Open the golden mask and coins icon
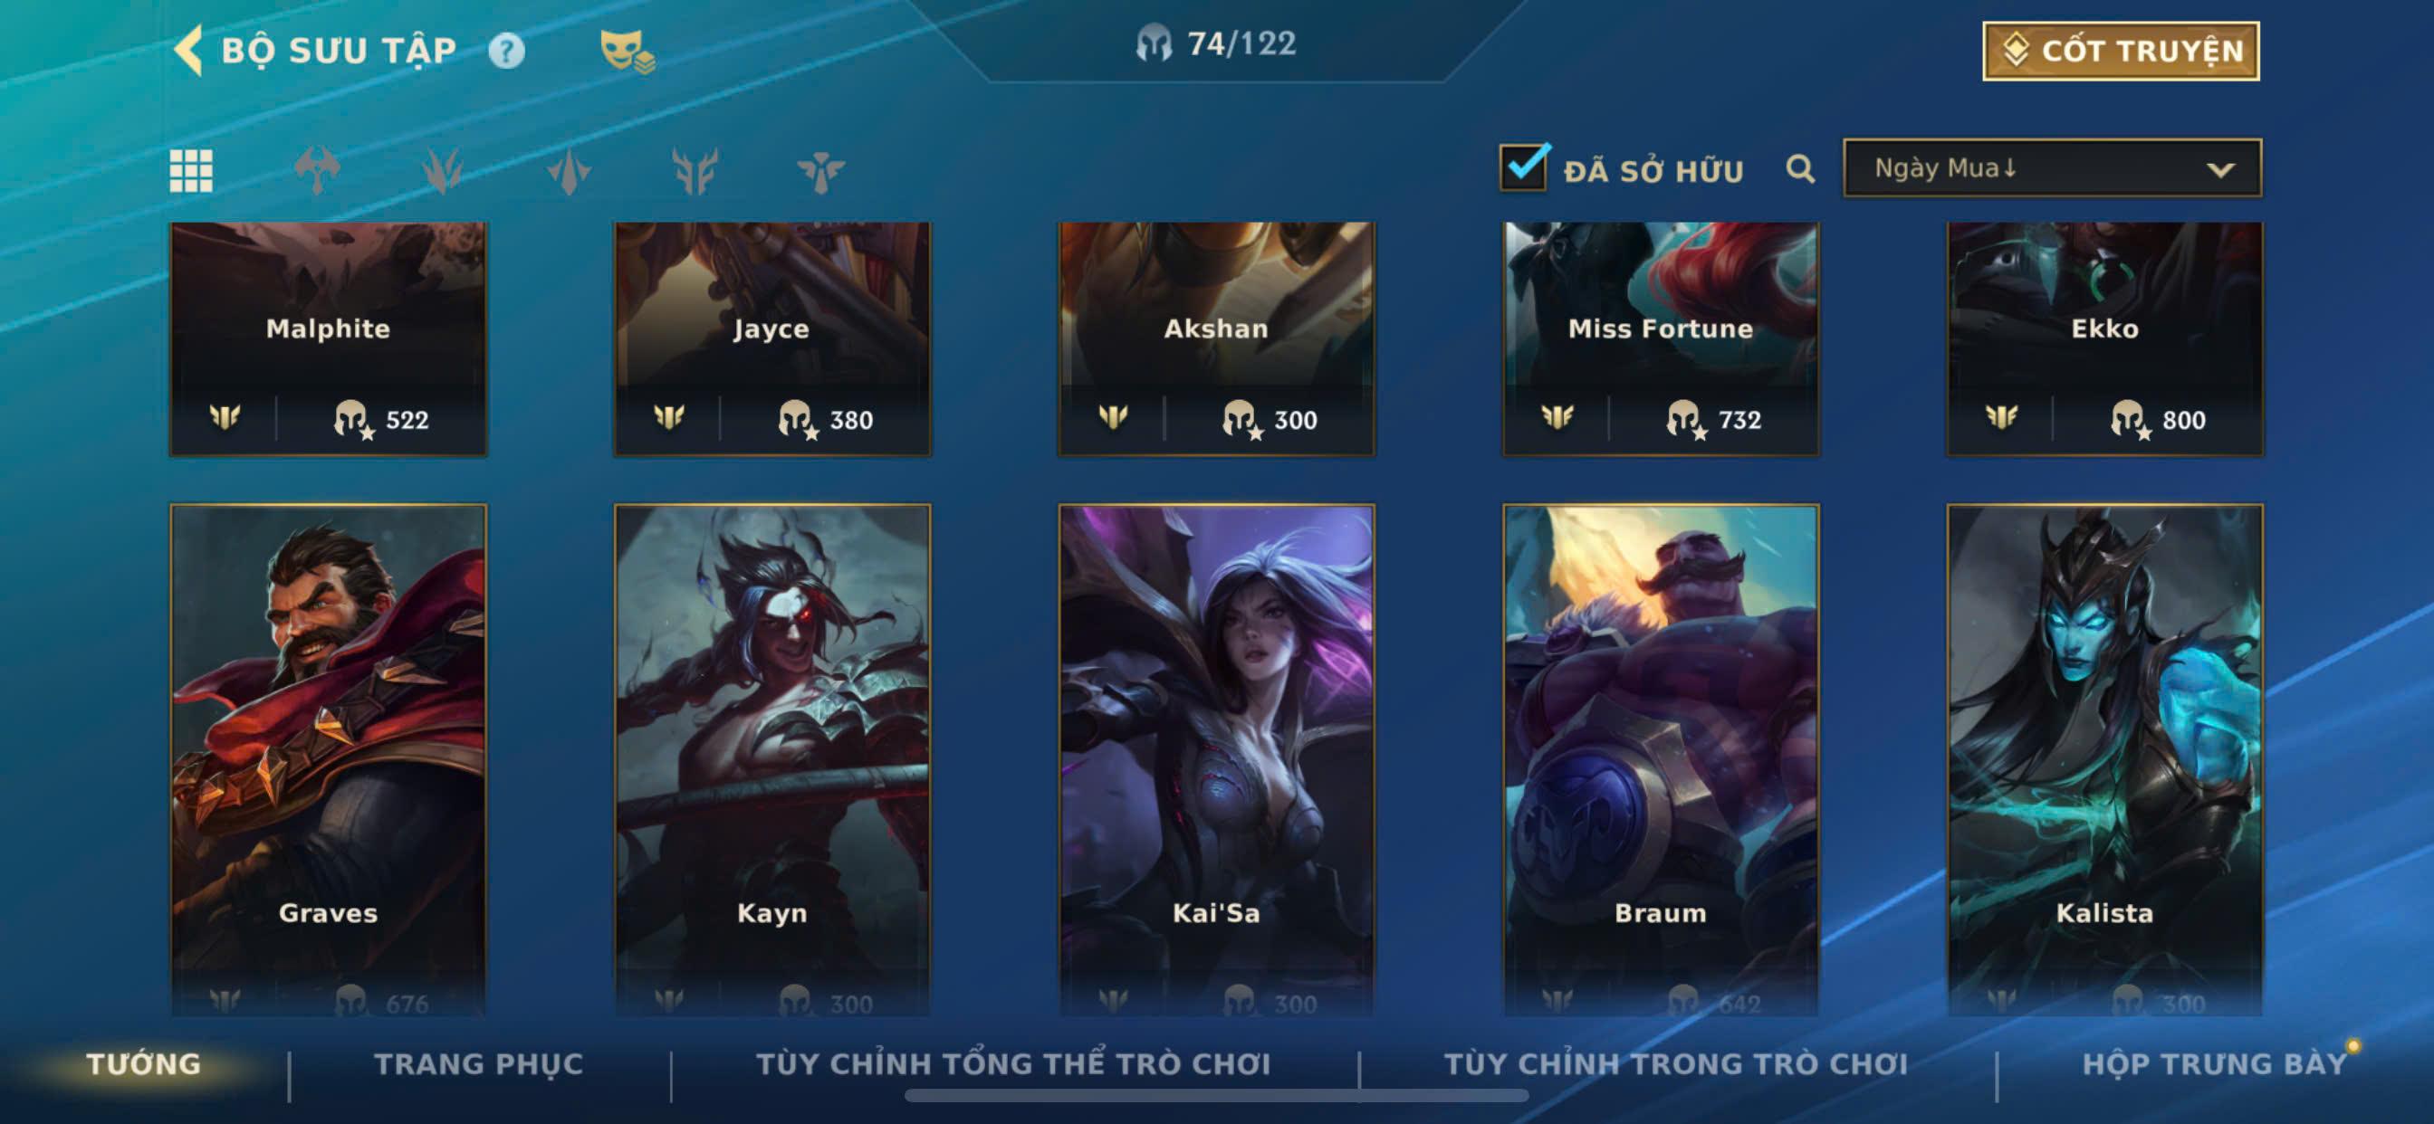2434x1124 pixels. coord(627,50)
